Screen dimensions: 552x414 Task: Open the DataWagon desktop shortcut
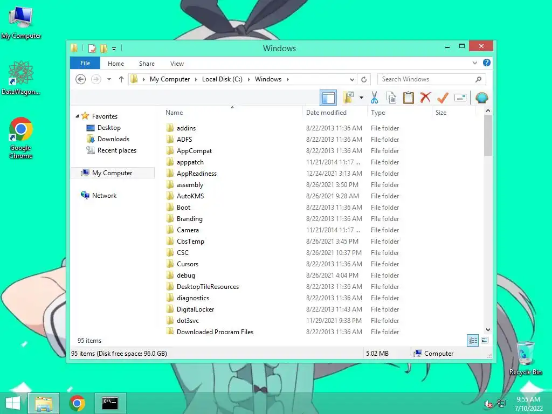21,78
